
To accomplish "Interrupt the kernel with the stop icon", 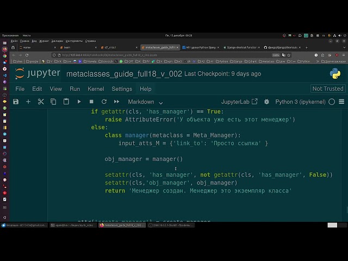I will (x=91, y=102).
